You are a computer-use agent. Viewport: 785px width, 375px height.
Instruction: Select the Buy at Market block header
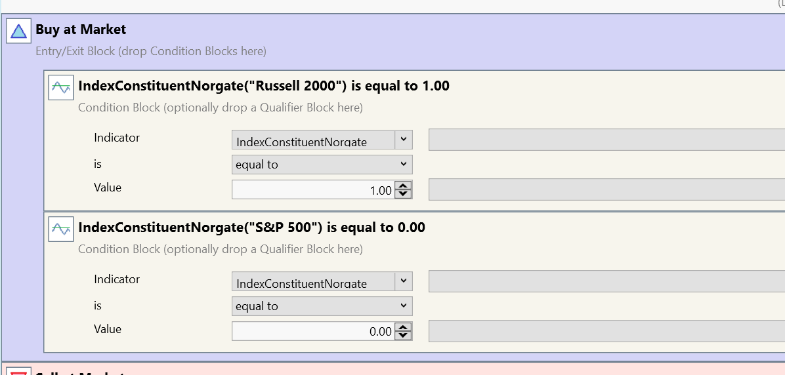coord(81,30)
